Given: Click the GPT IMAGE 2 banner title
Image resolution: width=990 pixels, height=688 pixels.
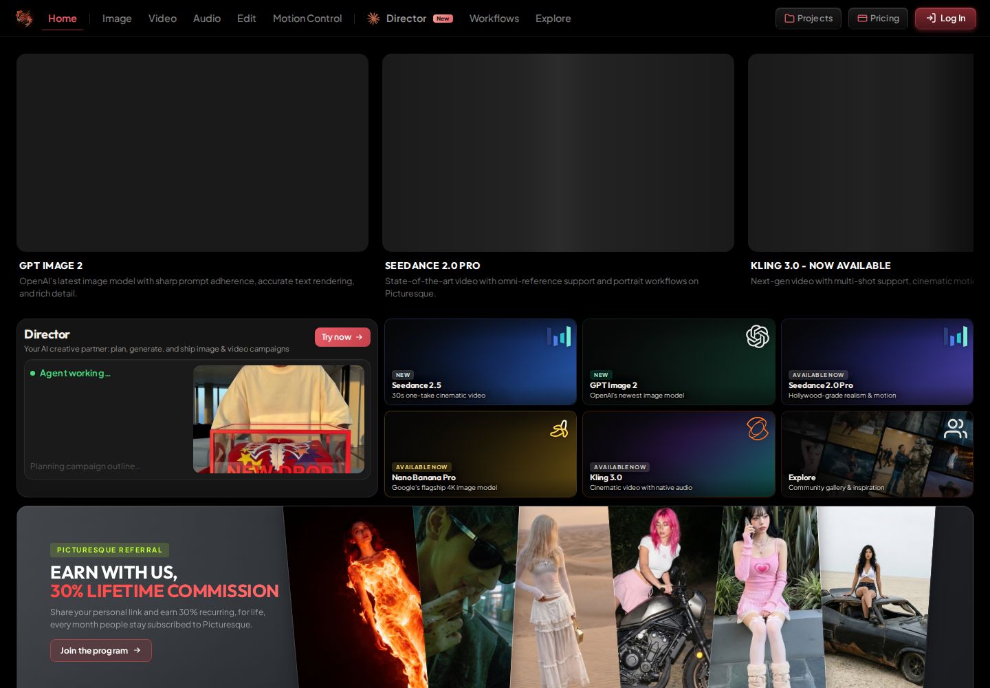Looking at the screenshot, I should pyautogui.click(x=51, y=266).
